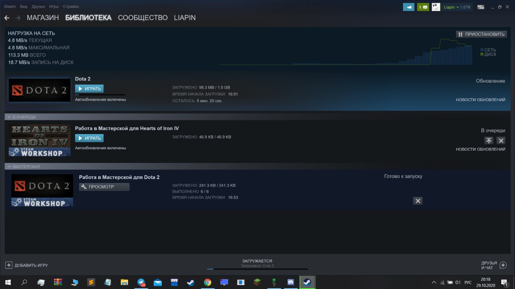The width and height of the screenshot is (515, 289).
Task: Open the Windows notification center
Action: pyautogui.click(x=504, y=282)
